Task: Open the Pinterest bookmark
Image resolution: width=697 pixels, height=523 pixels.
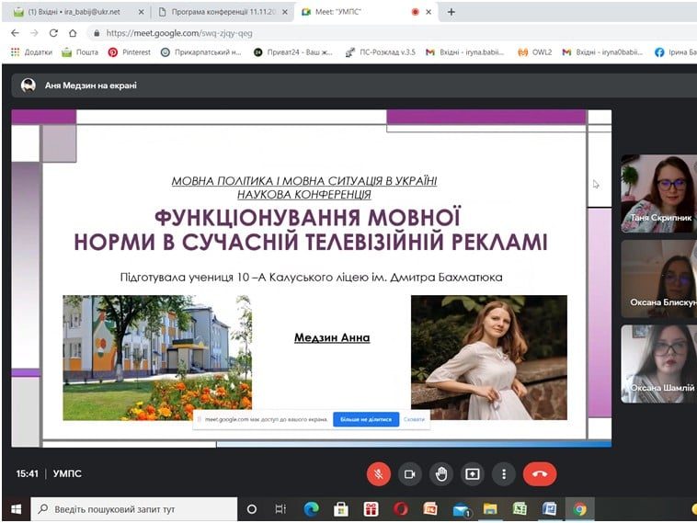Action: [130, 52]
